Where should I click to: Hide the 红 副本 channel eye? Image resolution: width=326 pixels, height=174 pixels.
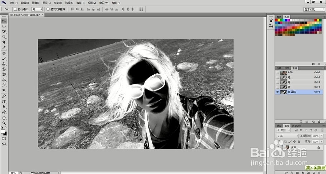pos(278,92)
